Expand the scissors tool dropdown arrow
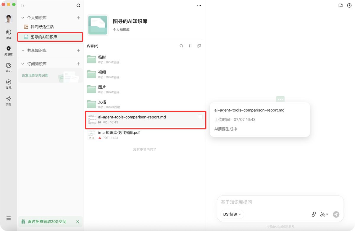355x231 pixels. [327, 214]
